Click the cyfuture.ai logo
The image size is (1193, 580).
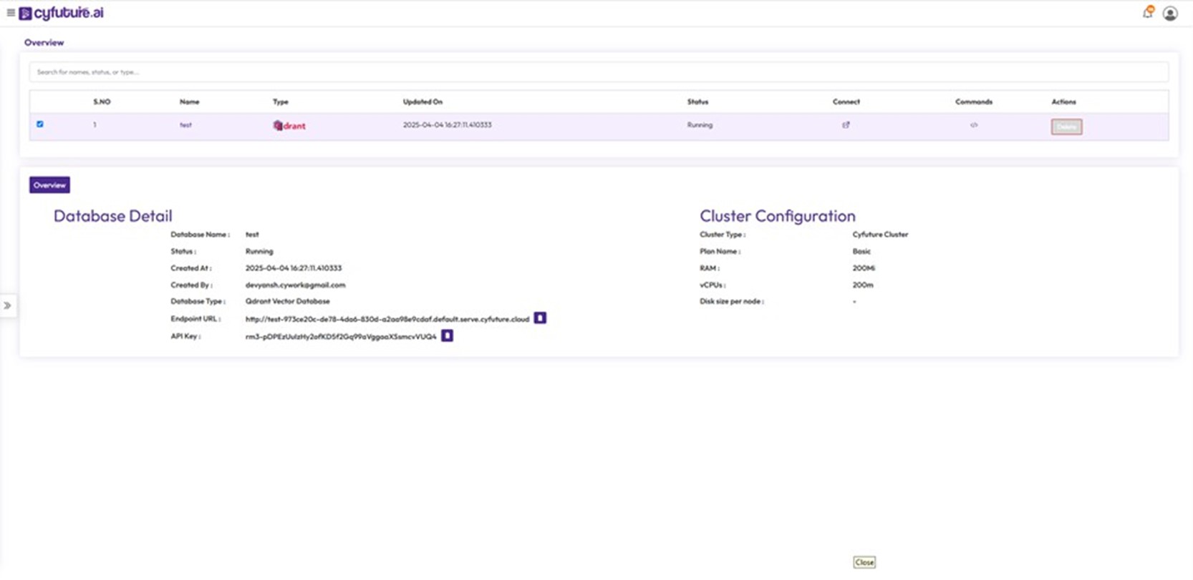tap(62, 13)
